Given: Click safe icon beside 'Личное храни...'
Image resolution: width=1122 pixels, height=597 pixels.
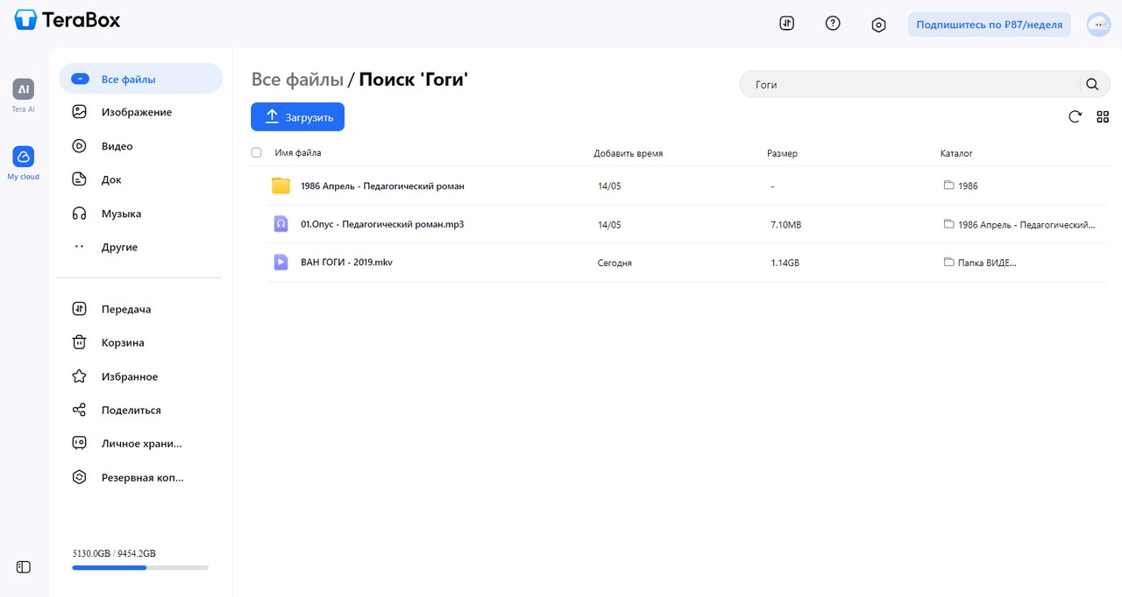Looking at the screenshot, I should pyautogui.click(x=79, y=443).
